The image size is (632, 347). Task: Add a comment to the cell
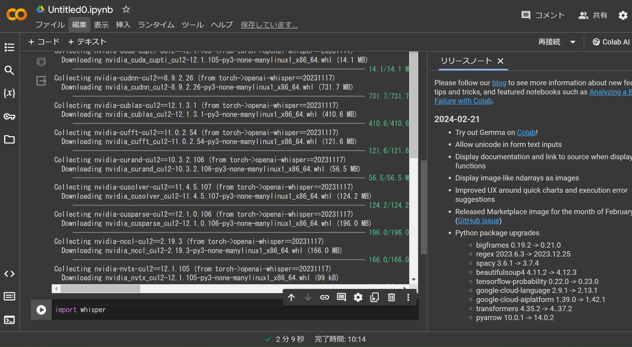[x=341, y=297]
